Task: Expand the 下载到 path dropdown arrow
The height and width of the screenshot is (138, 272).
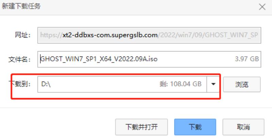Action: coord(213,84)
